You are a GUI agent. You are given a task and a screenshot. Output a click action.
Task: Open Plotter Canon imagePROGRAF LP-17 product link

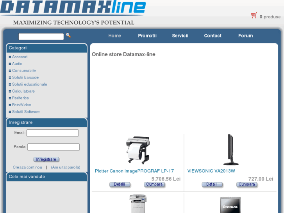(134, 171)
